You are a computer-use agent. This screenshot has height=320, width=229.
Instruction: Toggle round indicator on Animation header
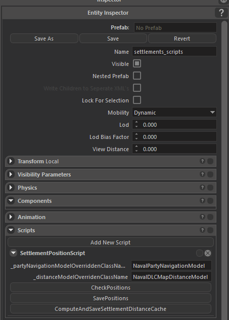(x=210, y=217)
